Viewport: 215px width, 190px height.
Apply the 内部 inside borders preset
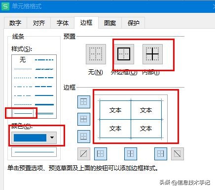(x=152, y=54)
